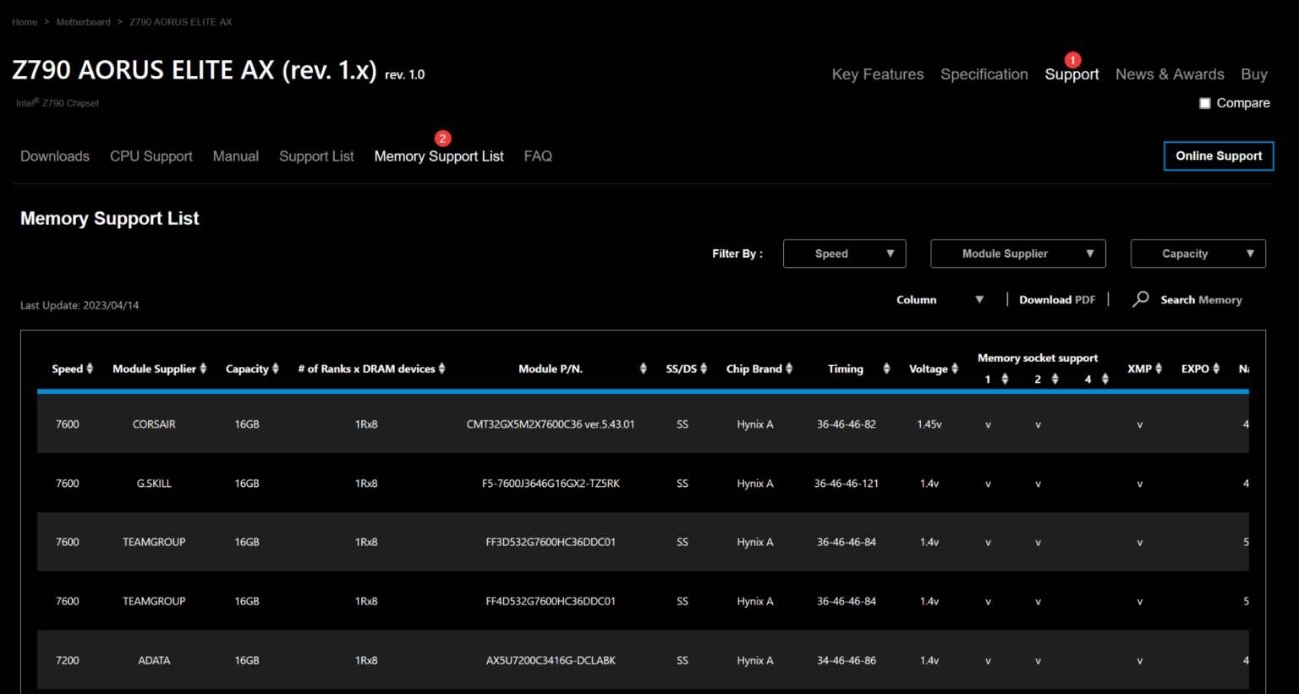Sort by Module Supplier column arrows

click(203, 369)
